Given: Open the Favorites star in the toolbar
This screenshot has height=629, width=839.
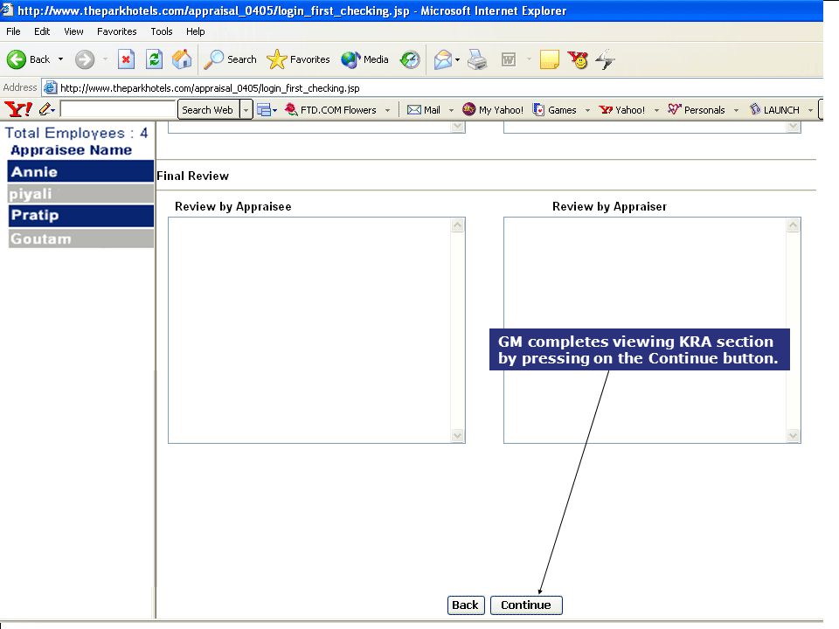Looking at the screenshot, I should click(298, 59).
